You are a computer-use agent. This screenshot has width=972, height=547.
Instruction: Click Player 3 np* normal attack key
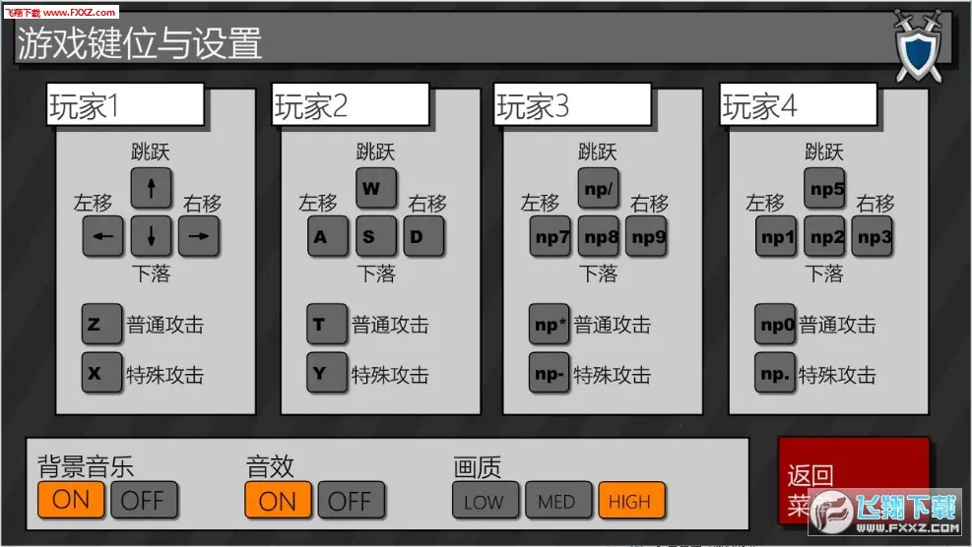coord(550,326)
